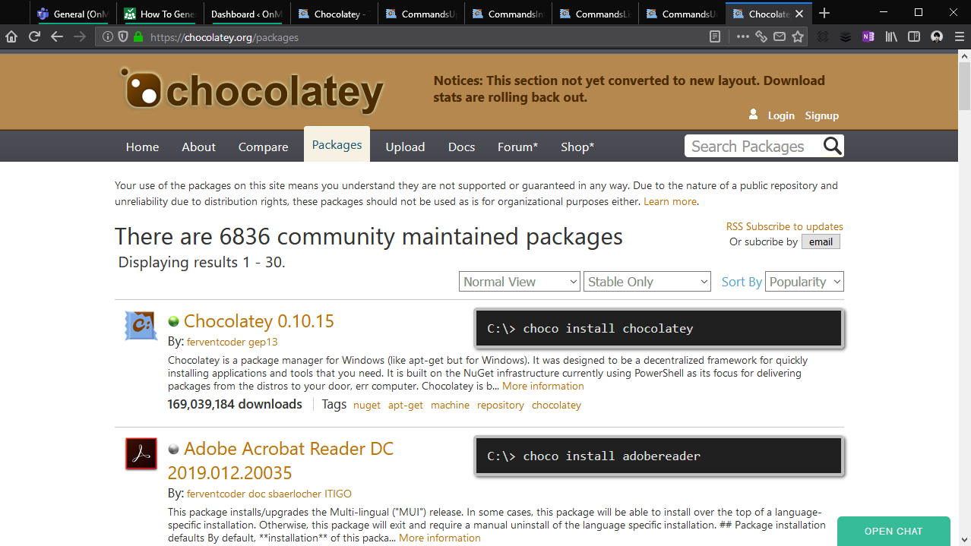This screenshot has height=546, width=971.
Task: Open a new browser tab
Action: (x=824, y=13)
